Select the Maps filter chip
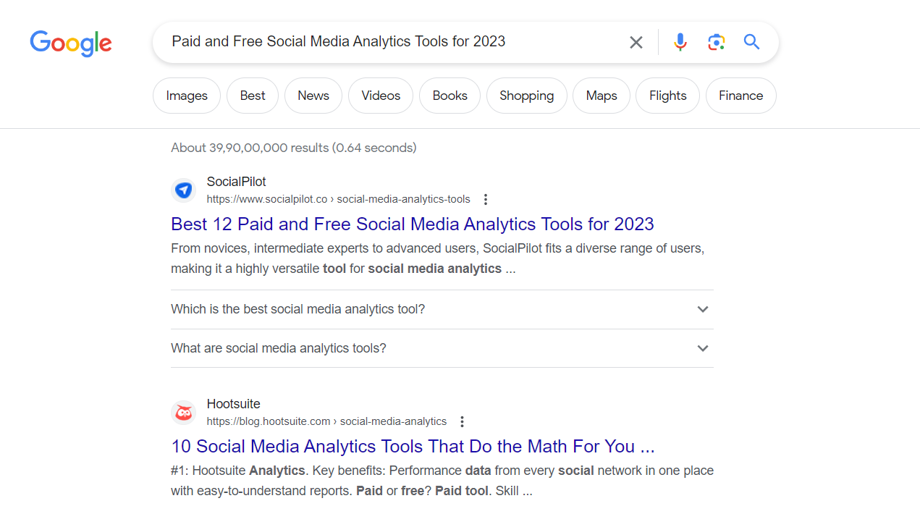 pos(602,96)
